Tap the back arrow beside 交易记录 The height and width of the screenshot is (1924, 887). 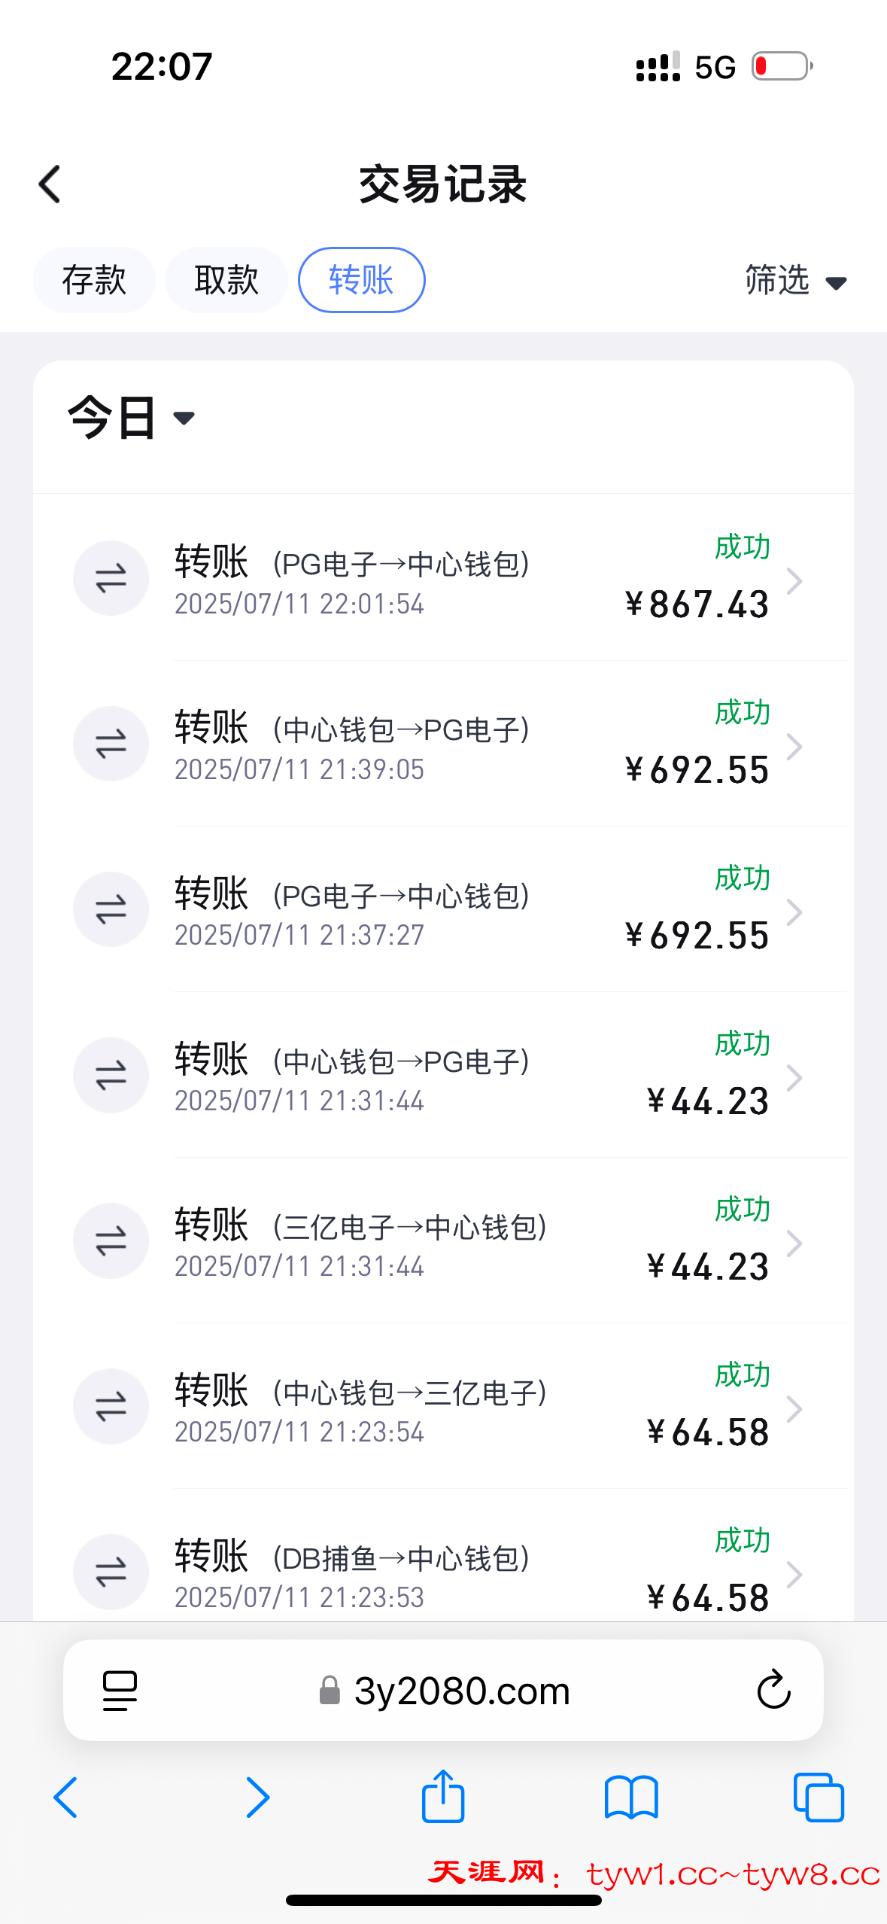coord(50,184)
